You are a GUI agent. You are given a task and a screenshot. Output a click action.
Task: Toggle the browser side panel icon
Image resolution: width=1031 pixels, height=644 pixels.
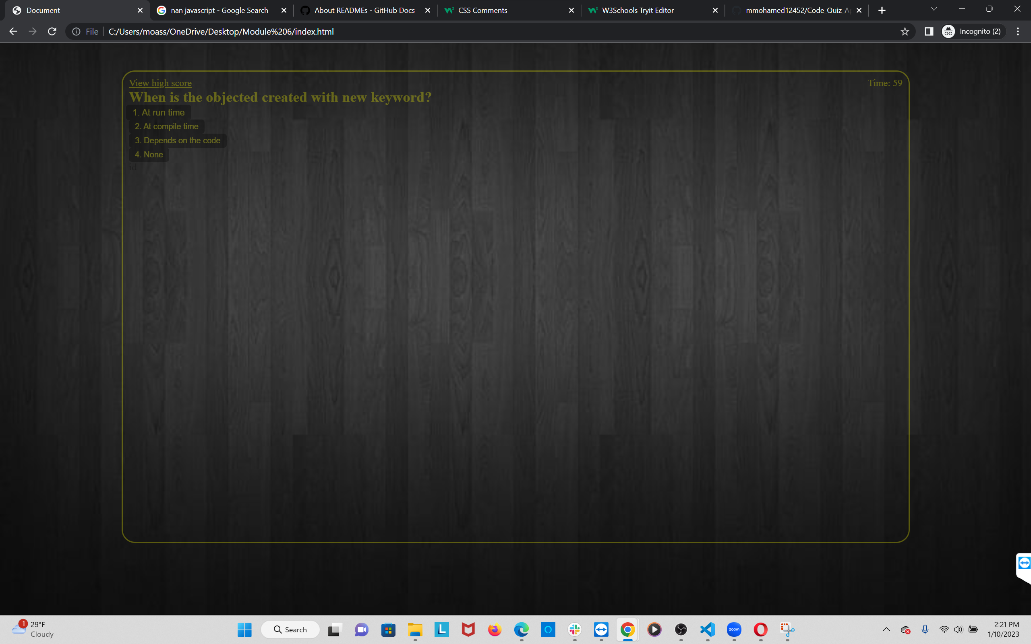tap(929, 31)
